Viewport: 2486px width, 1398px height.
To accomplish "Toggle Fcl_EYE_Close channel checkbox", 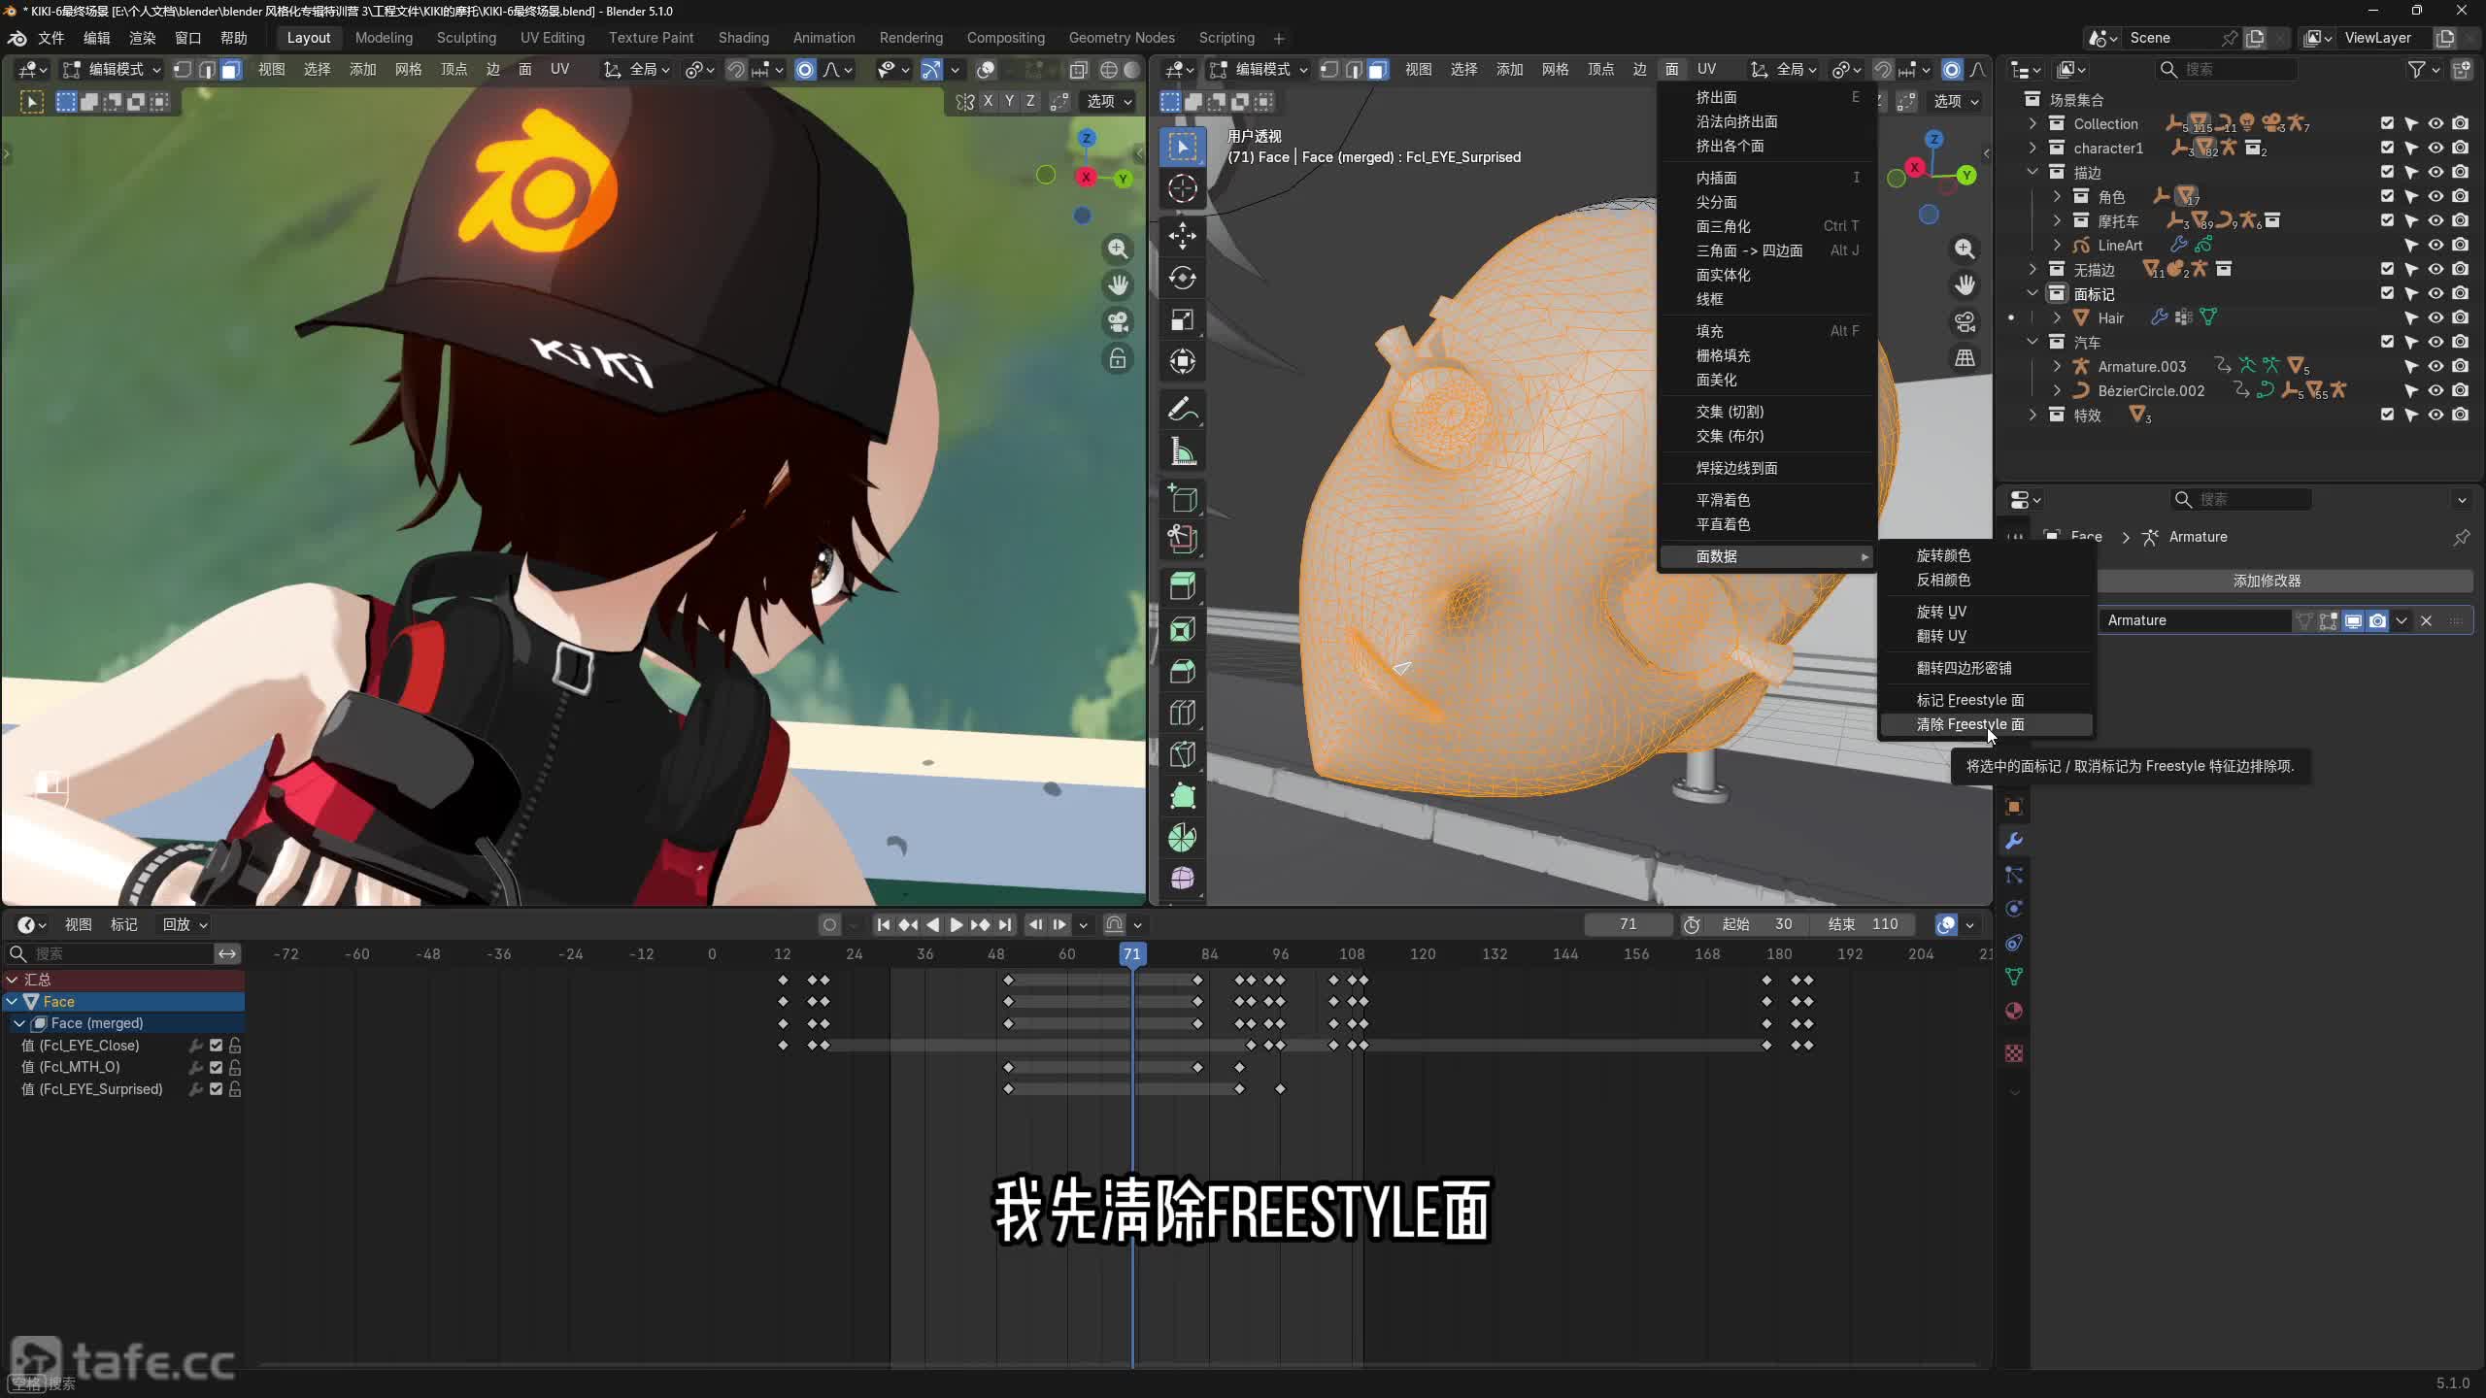I will coord(217,1046).
